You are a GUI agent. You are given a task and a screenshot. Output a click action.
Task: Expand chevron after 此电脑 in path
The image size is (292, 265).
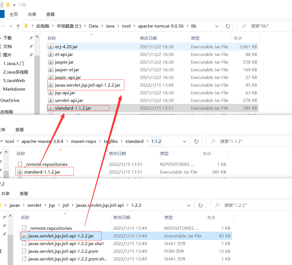(x=53, y=26)
